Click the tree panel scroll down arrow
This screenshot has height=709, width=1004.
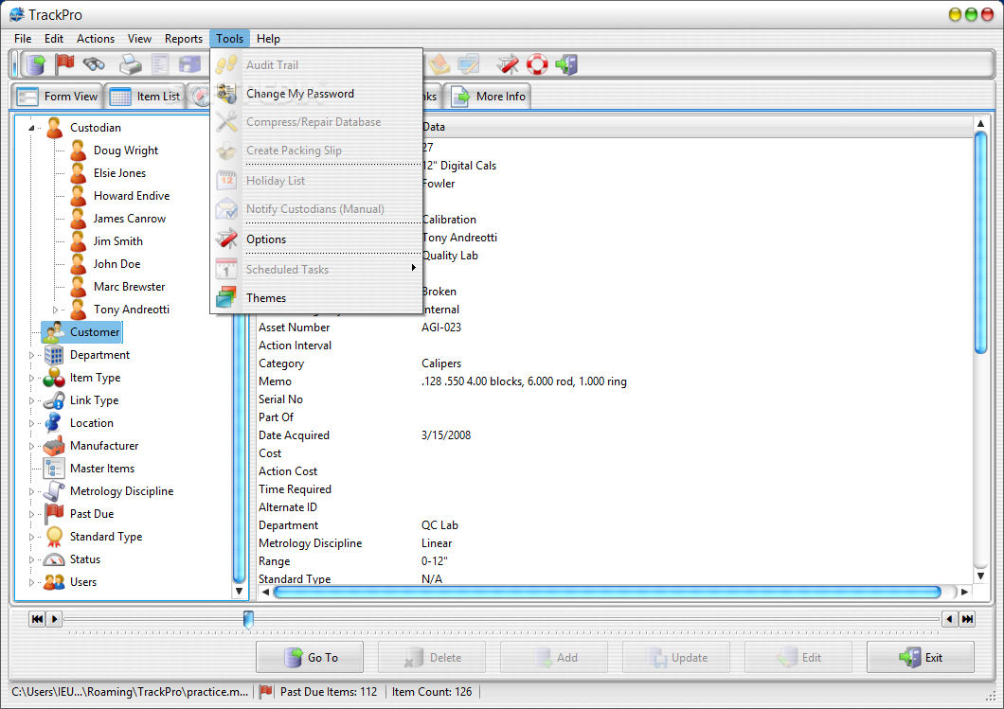239,592
